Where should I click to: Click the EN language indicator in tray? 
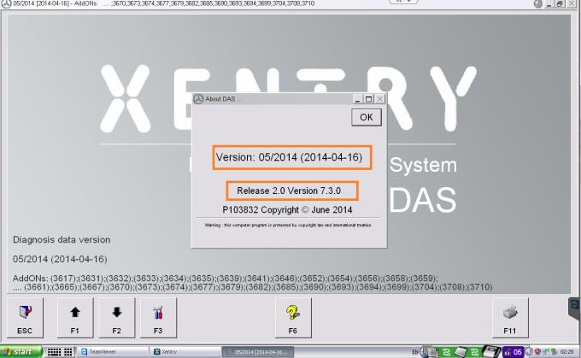[x=415, y=352]
